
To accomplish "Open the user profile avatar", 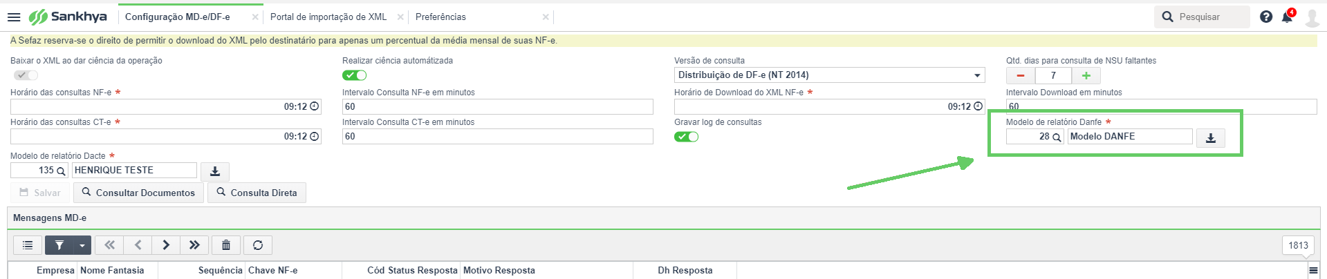I will click(x=1312, y=17).
